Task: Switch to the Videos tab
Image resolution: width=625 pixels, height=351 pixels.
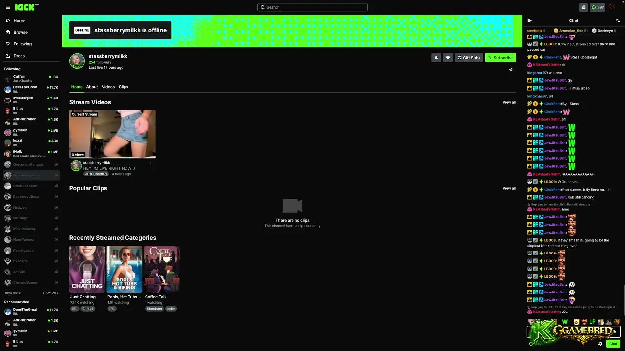Action: [x=108, y=87]
